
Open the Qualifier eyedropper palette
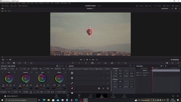tap(86, 63)
